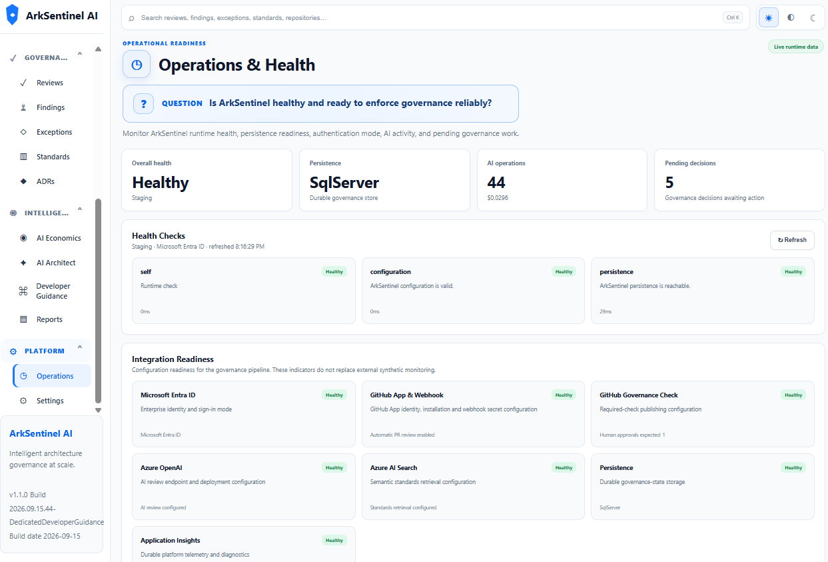Screen dimensions: 828x562
Task: Click the sidebar scrollbar thumb
Action: click(x=99, y=301)
